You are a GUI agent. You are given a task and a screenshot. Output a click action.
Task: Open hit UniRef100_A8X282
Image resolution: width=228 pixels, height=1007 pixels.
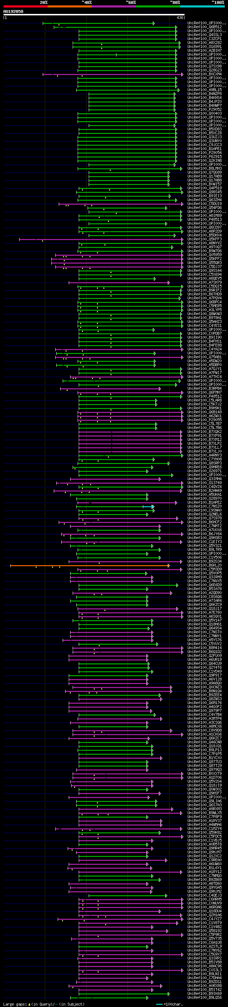204,43
